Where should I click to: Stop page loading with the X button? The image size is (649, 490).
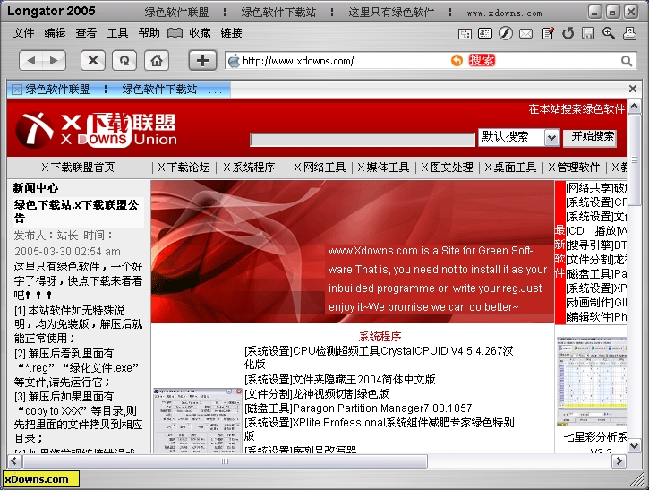pos(93,61)
